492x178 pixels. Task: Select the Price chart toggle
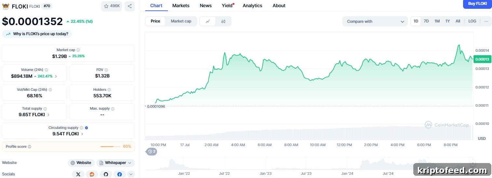point(155,21)
